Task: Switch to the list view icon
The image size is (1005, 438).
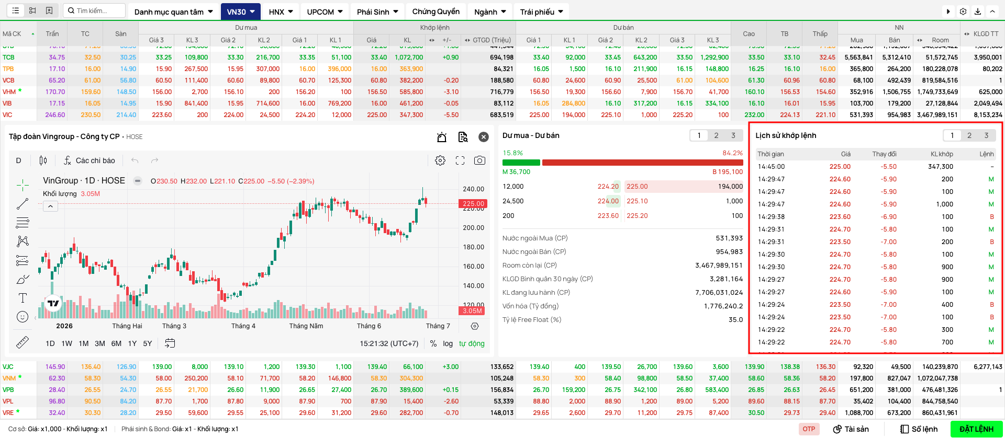Action: [x=16, y=10]
